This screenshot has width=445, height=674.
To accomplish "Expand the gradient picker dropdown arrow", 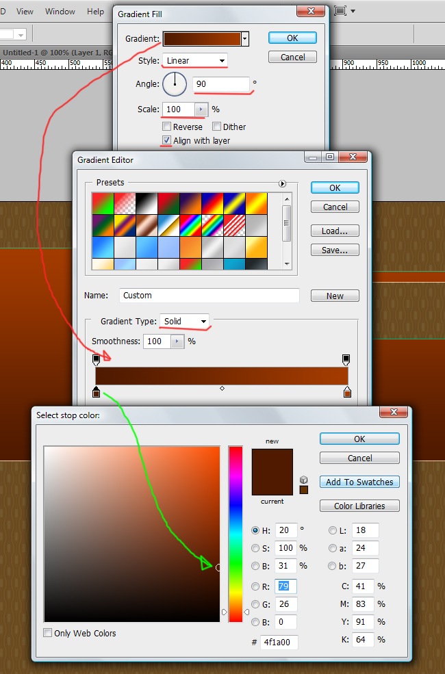I will click(244, 39).
